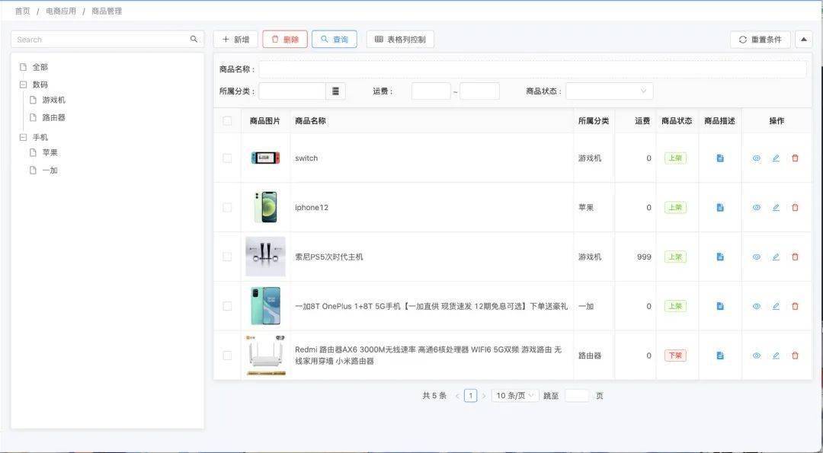Screen dimensions: 823x453
Task: Click the 重置条件 button
Action: point(761,40)
